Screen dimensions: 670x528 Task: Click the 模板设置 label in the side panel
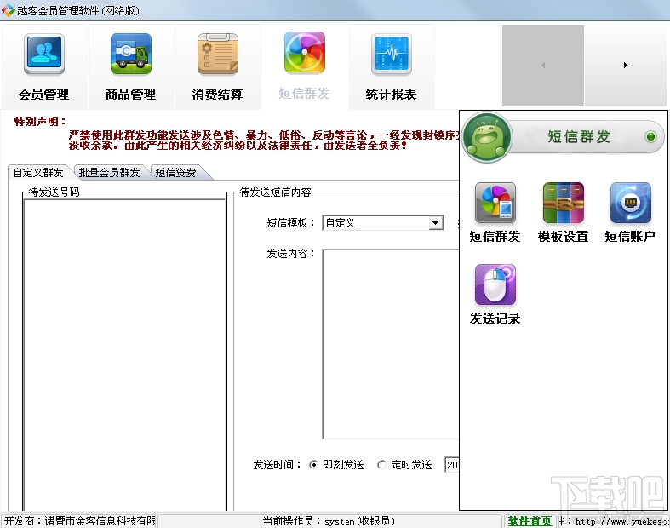(564, 237)
